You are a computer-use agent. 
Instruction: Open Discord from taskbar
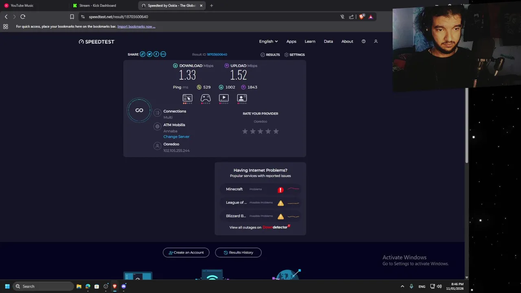coord(124,286)
